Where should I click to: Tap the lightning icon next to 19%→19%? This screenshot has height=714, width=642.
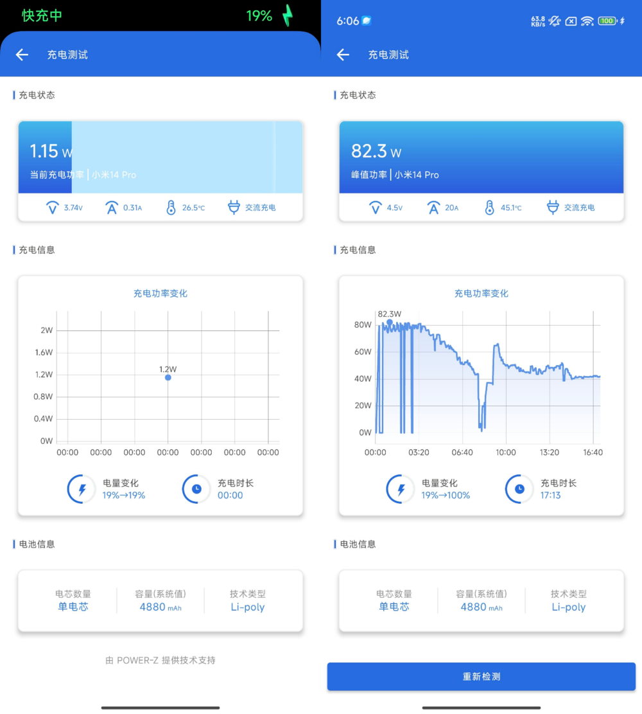[x=82, y=489]
